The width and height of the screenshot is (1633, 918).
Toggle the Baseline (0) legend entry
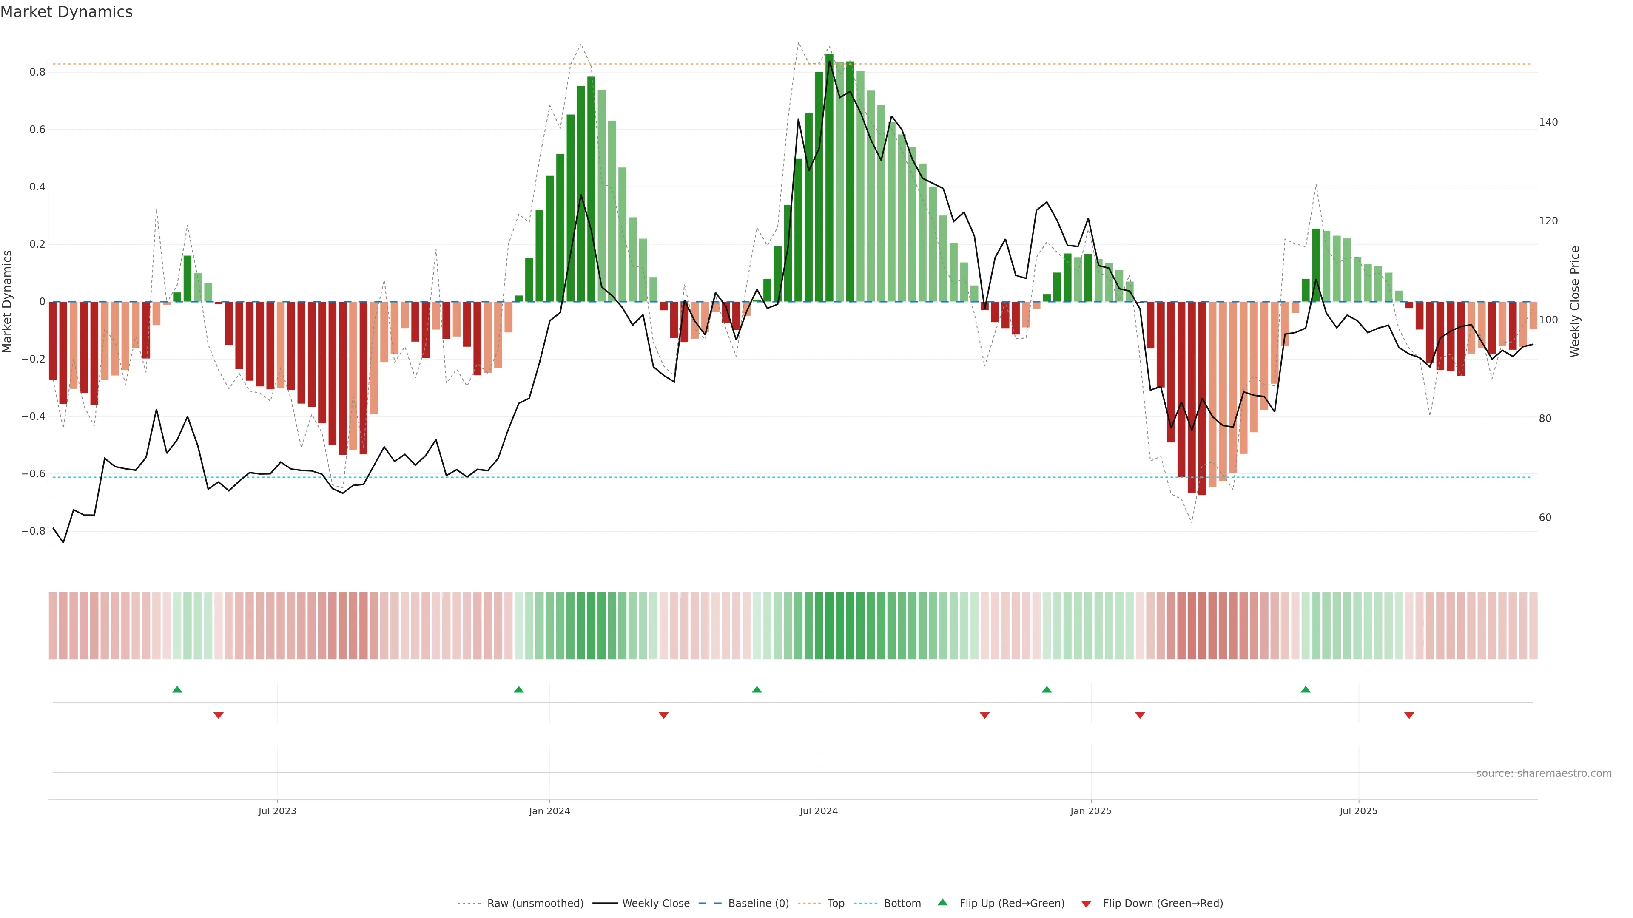758,904
